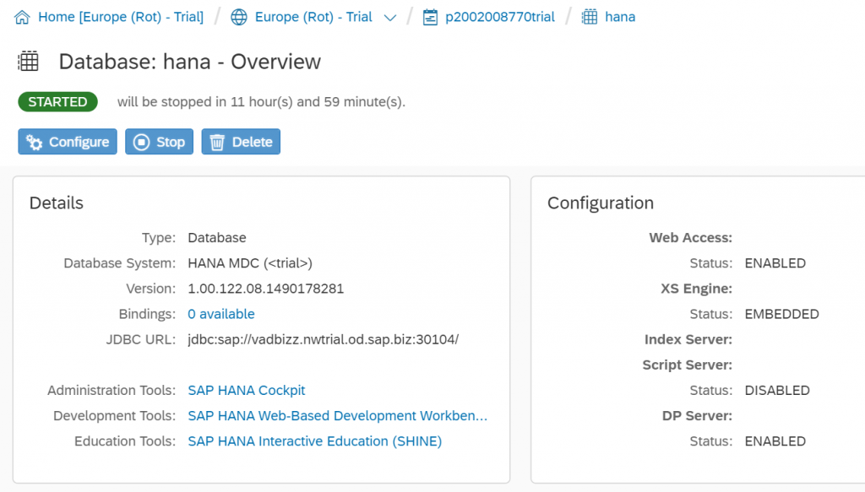The image size is (865, 492).
Task: Click the Home house icon in breadcrumb
Action: pyautogui.click(x=22, y=17)
